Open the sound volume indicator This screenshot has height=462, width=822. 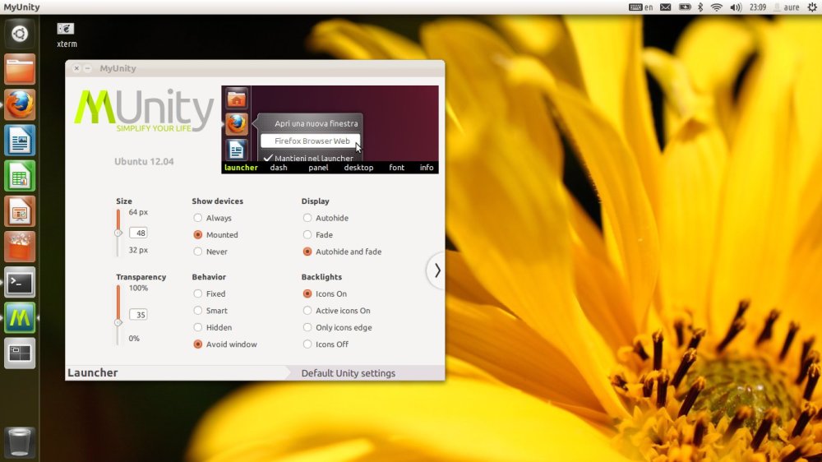coord(736,7)
